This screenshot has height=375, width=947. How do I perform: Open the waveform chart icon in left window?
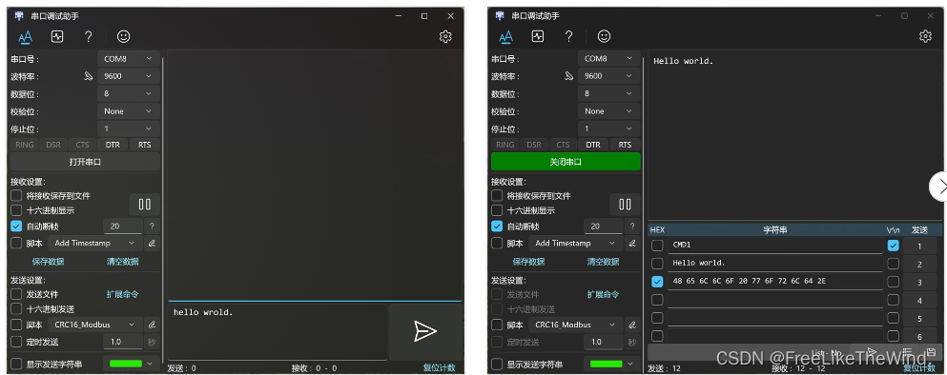pos(57,37)
